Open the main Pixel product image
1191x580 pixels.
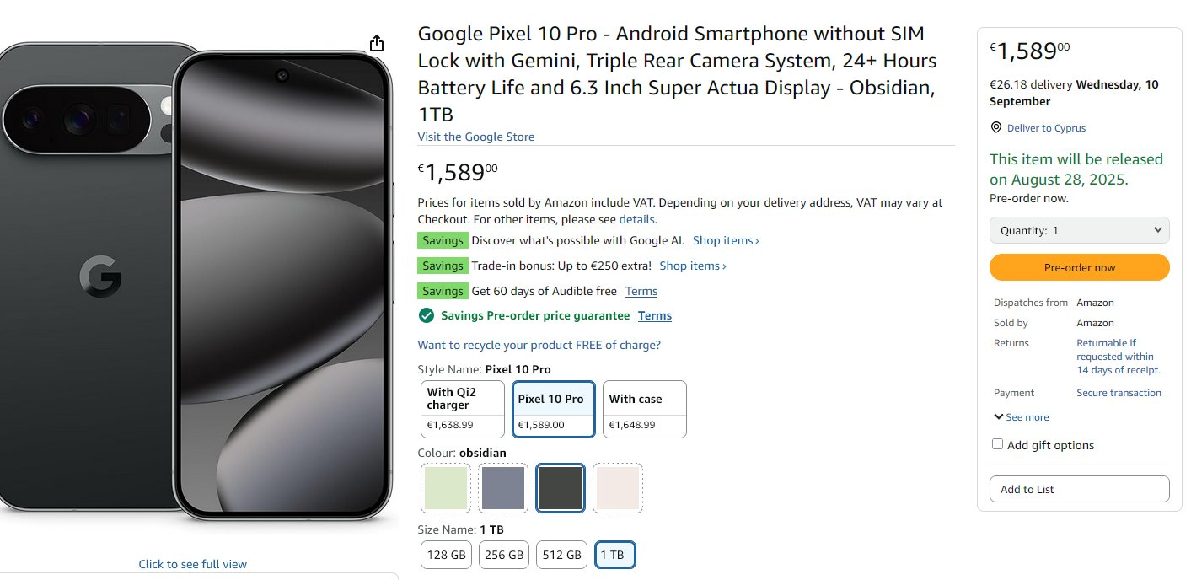pyautogui.click(x=198, y=278)
